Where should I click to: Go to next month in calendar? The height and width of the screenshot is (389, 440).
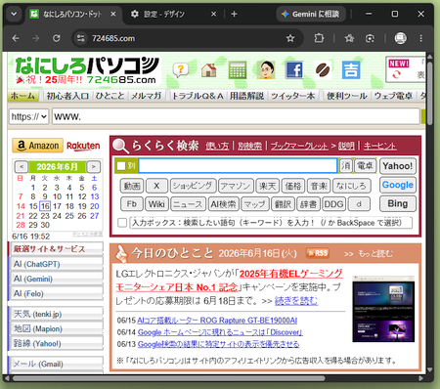click(94, 167)
